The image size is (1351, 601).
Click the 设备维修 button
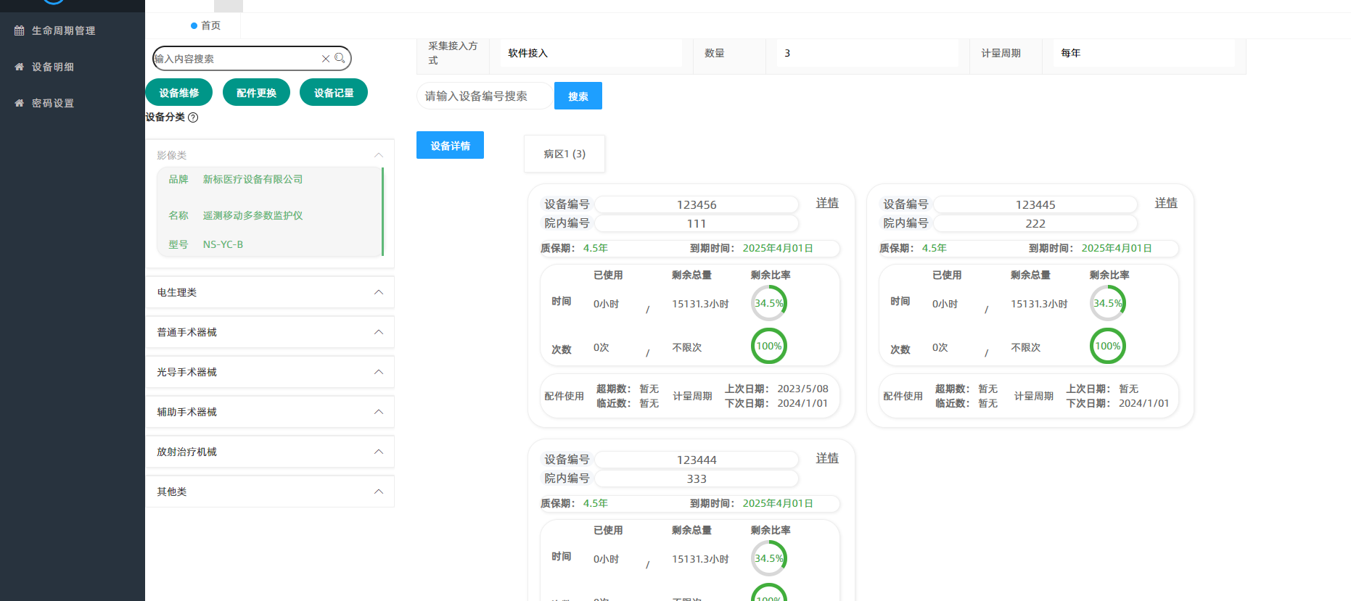point(179,93)
